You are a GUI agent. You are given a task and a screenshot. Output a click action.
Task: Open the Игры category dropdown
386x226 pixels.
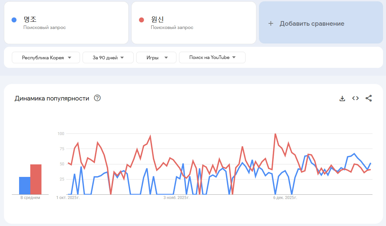[x=156, y=58]
